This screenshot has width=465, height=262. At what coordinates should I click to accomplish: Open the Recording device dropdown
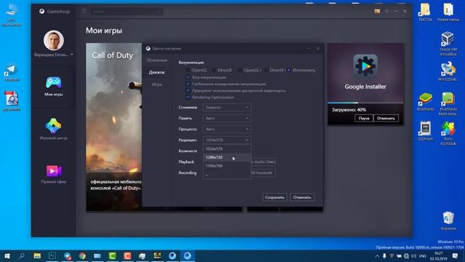tap(264, 172)
